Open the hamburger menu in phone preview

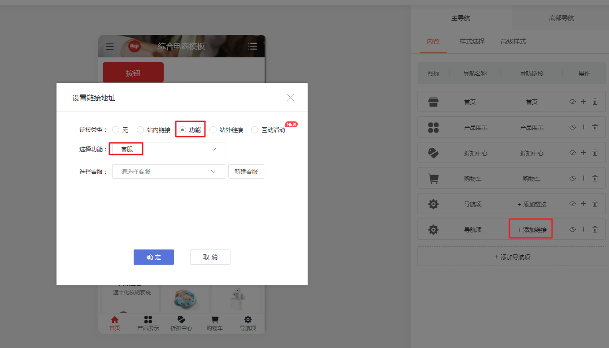tap(110, 46)
